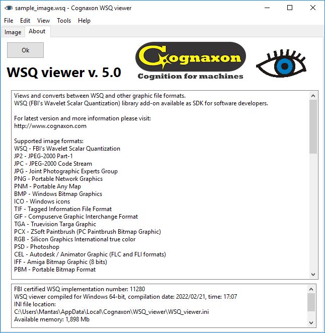Viewport: 325px width, 333px height.
Task: Select the About tab
Action: tap(37, 31)
